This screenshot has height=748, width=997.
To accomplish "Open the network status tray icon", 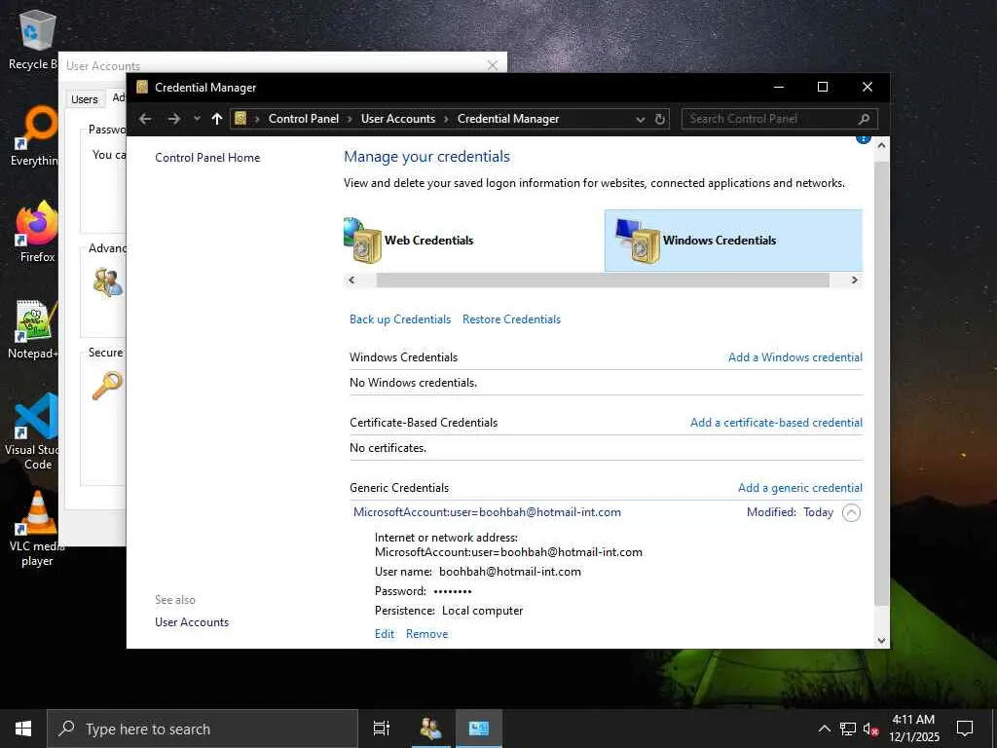I will [848, 729].
